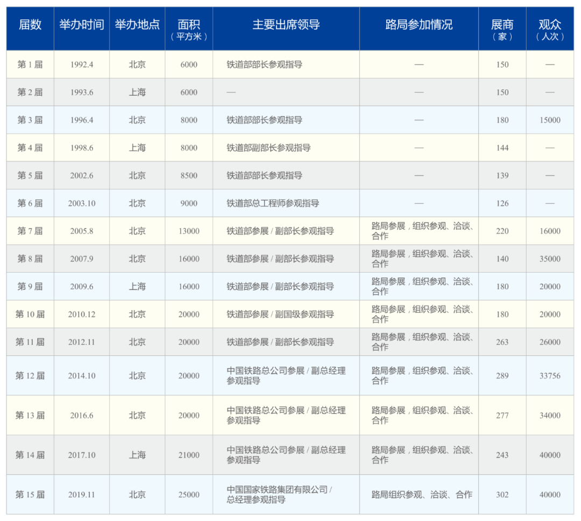Select the 第 10 届 row label
This screenshot has height=521, width=581.
click(x=30, y=314)
